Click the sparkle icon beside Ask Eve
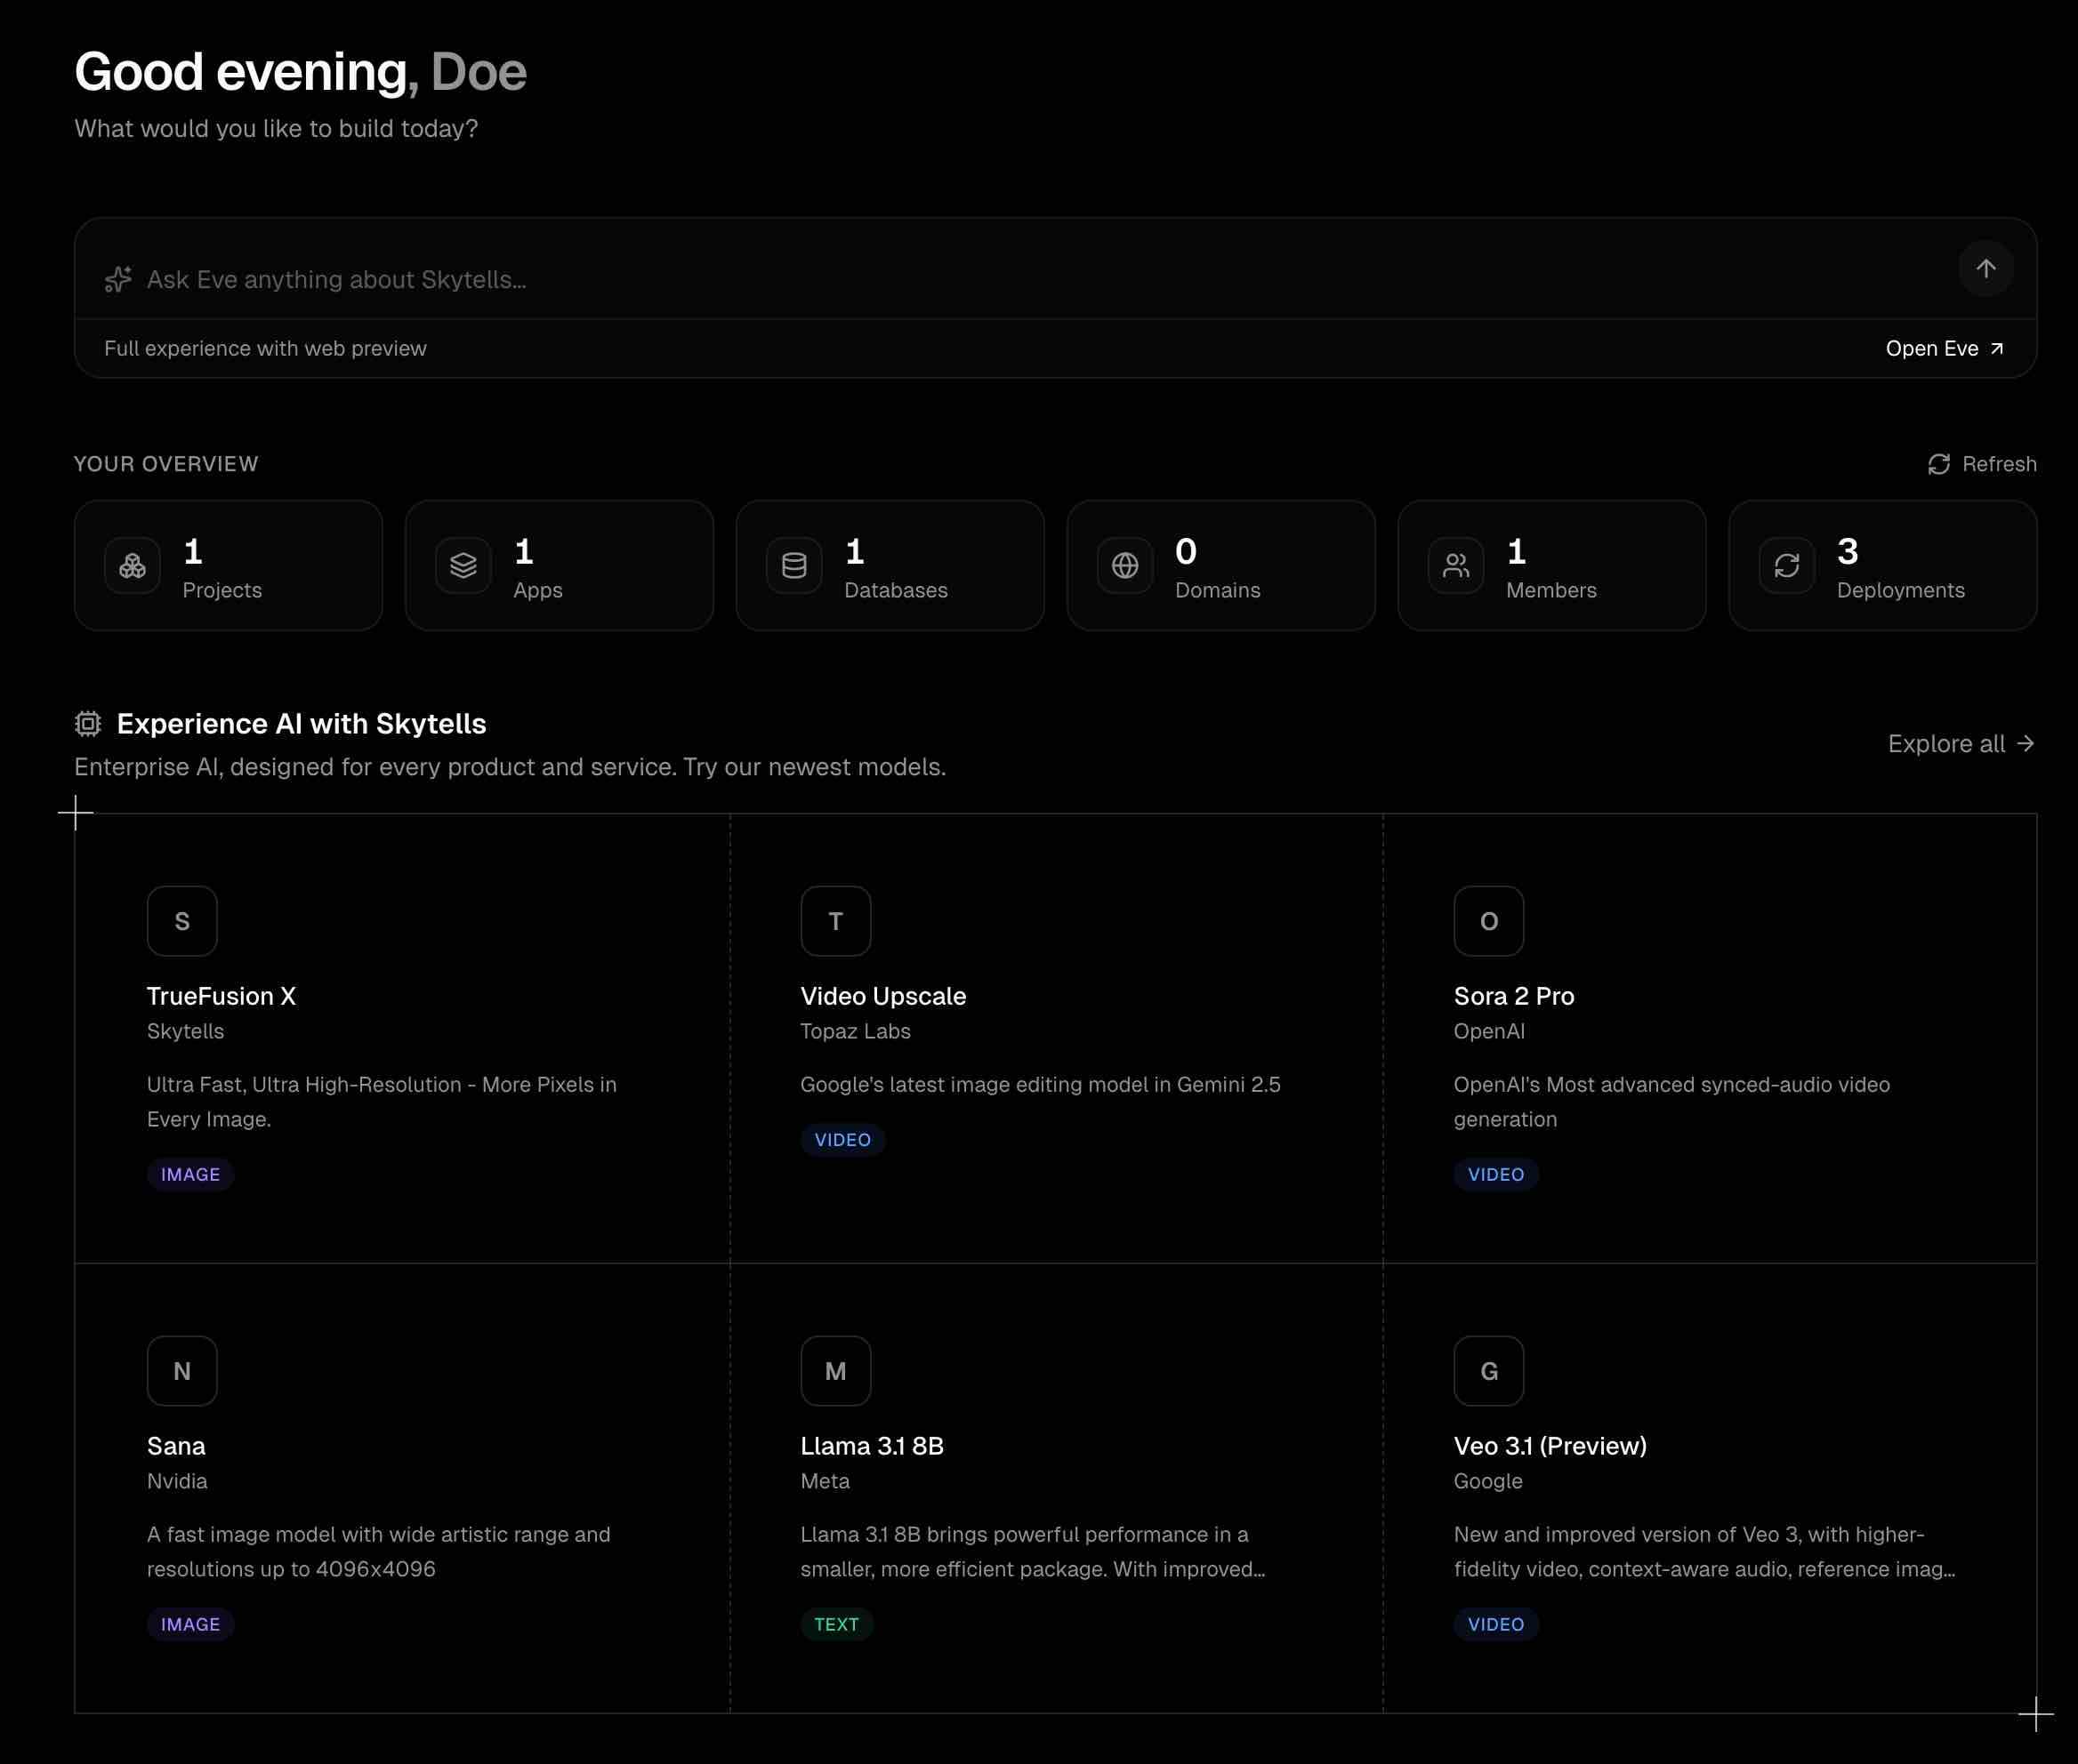 118,279
